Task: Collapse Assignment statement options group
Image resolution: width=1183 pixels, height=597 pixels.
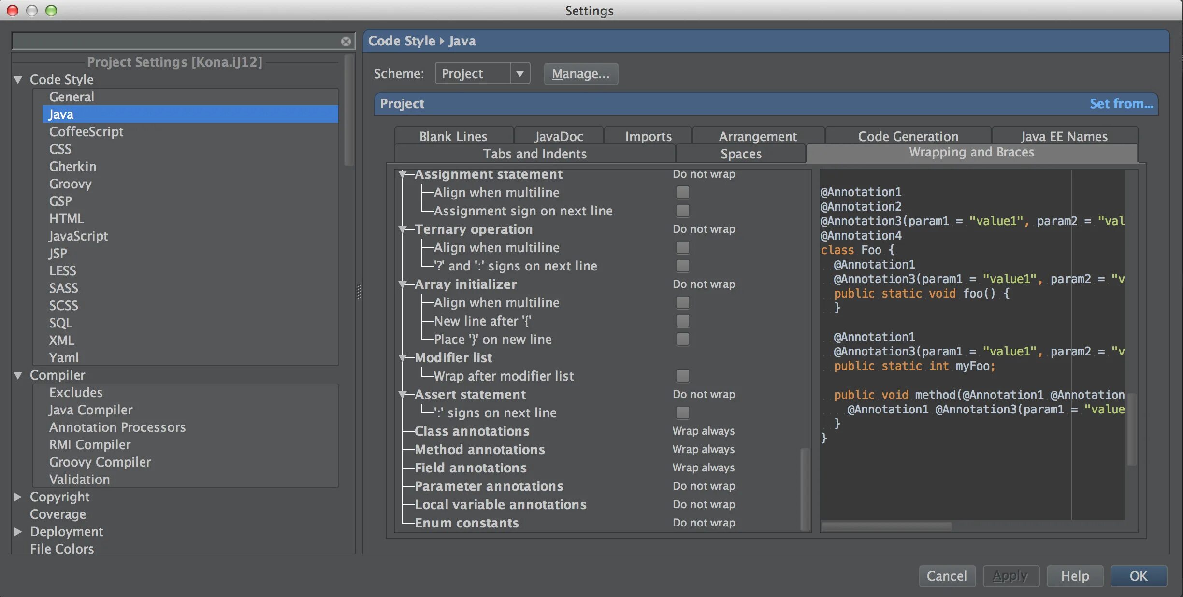Action: 402,174
